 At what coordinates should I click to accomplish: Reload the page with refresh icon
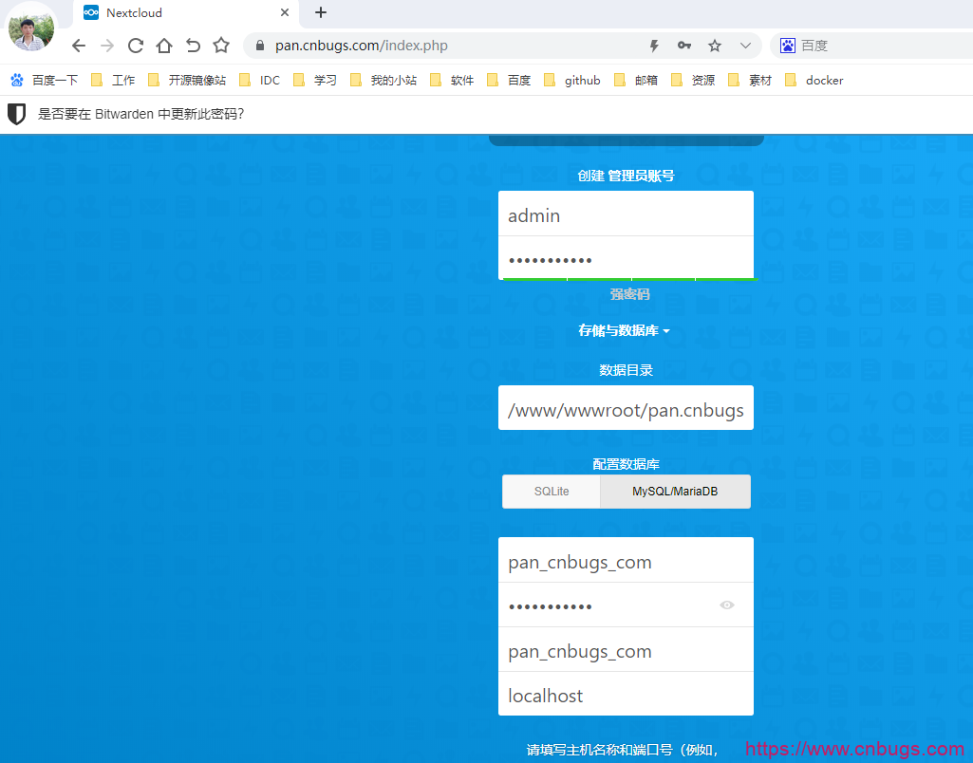coord(136,46)
